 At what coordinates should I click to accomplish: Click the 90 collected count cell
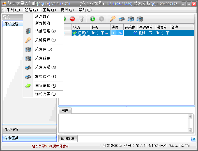coord(131,33)
